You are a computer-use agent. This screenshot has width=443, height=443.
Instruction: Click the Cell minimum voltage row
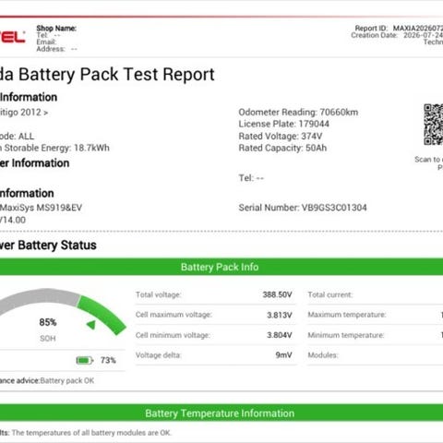click(x=215, y=335)
